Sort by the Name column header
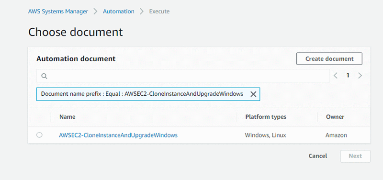 [68, 117]
